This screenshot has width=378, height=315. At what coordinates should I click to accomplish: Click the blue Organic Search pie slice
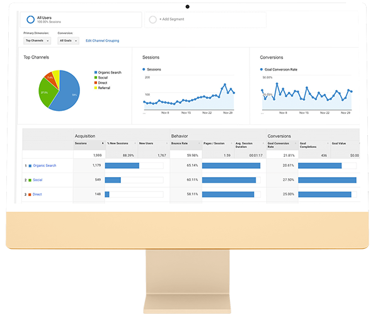(66, 94)
